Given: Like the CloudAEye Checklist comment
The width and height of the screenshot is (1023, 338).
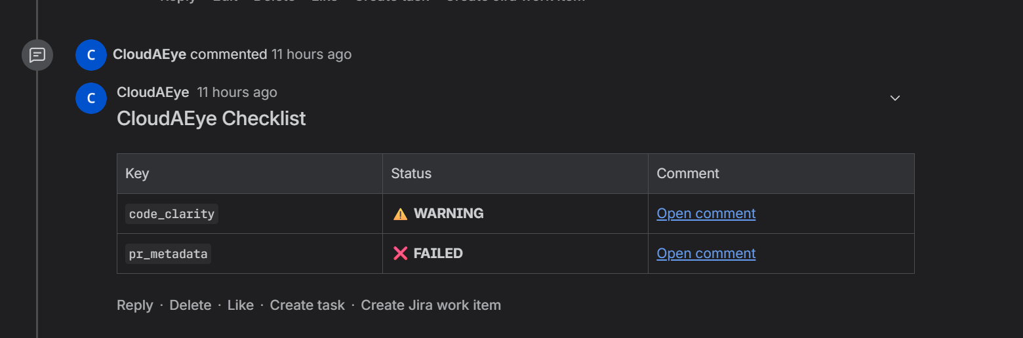Looking at the screenshot, I should [241, 305].
